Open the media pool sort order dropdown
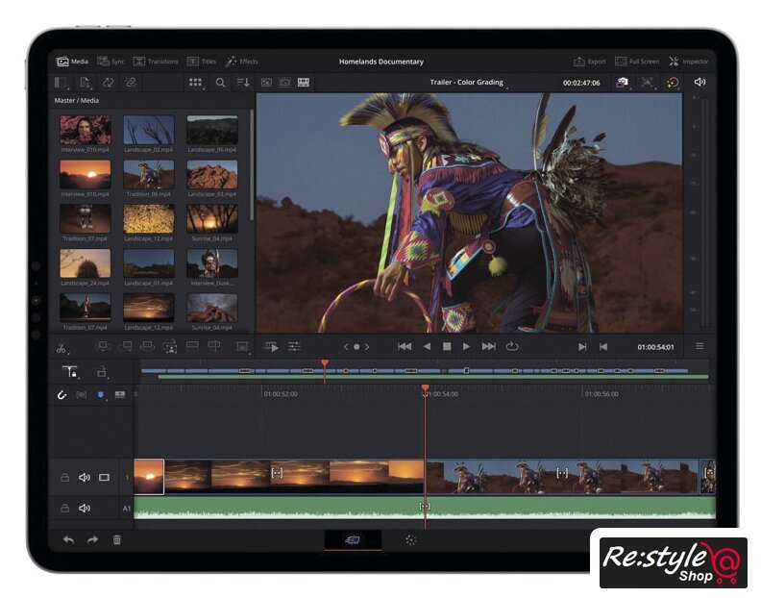Screen dimensions: 761x598 pos(243,83)
